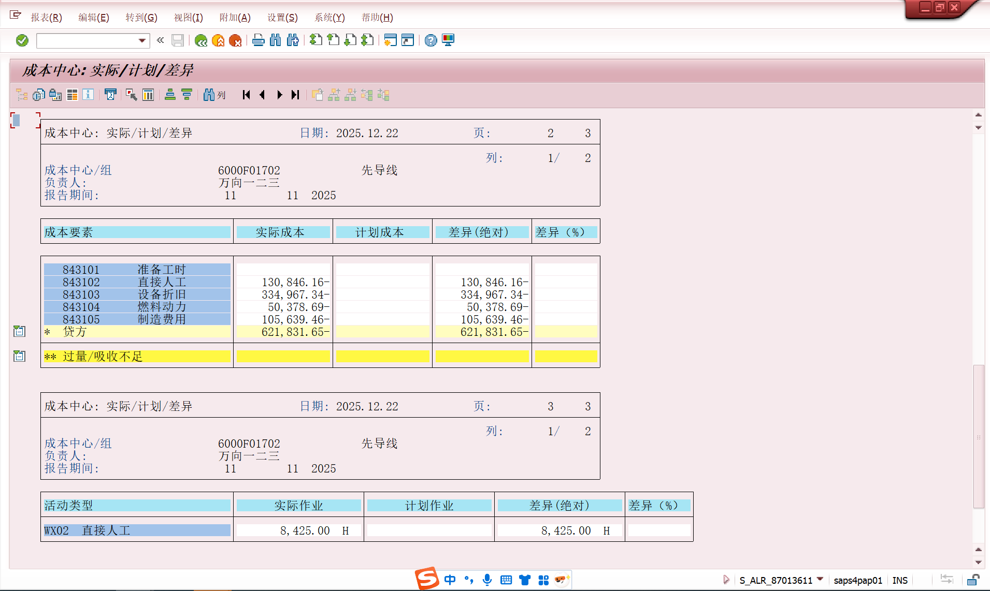The image size is (990, 591).
Task: Open the help question mark icon
Action: [x=431, y=40]
